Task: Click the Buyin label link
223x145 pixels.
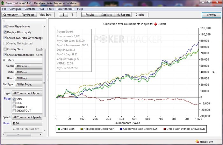Action: tap(7, 123)
